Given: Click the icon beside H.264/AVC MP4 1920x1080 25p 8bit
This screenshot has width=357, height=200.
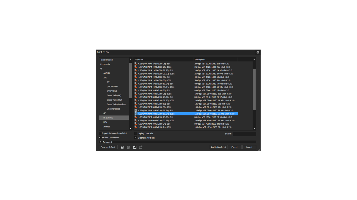Looking at the screenshot, I should point(136,64).
